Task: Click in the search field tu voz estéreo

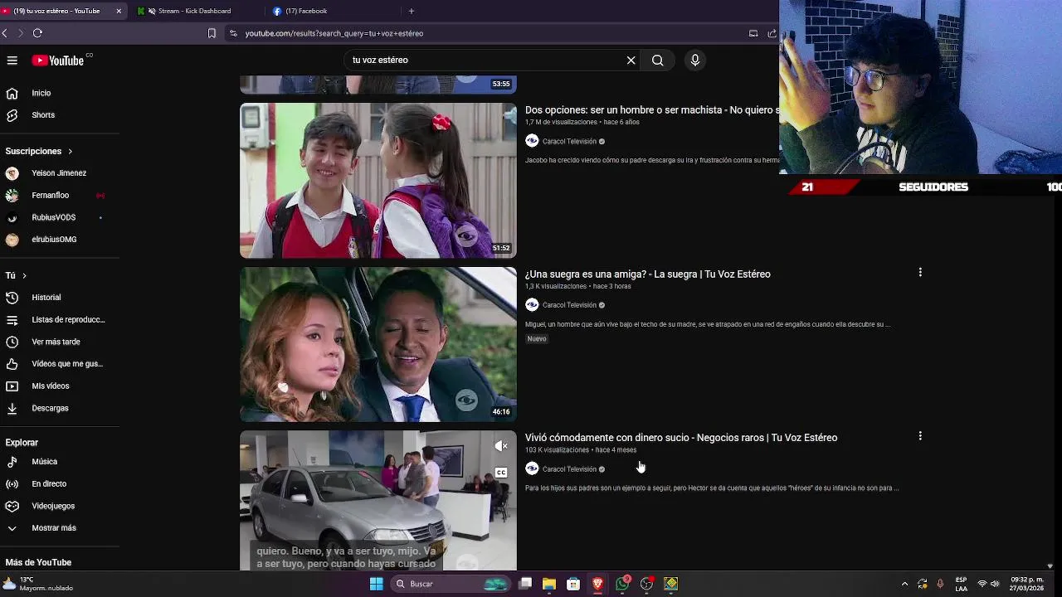Action: pyautogui.click(x=485, y=60)
